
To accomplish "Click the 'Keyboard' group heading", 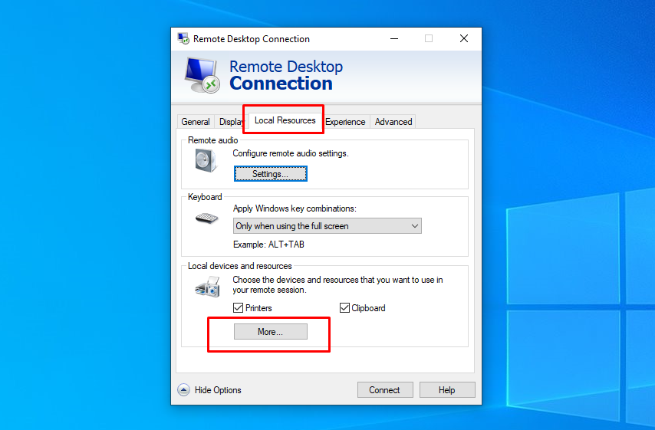I will tap(205, 197).
